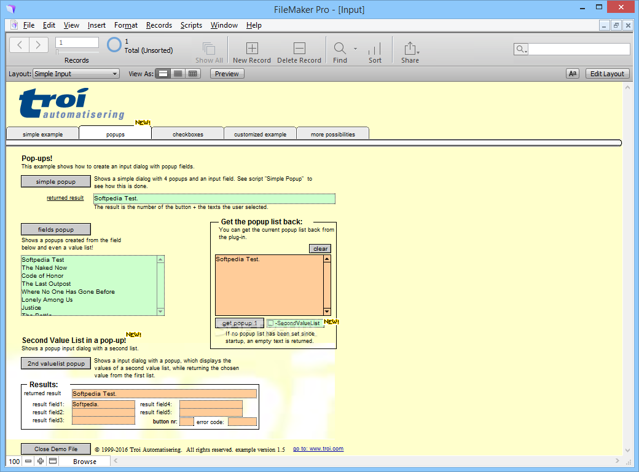Screen dimensions: 639x472
Task: Switch to the simple example tab
Action: 43,134
